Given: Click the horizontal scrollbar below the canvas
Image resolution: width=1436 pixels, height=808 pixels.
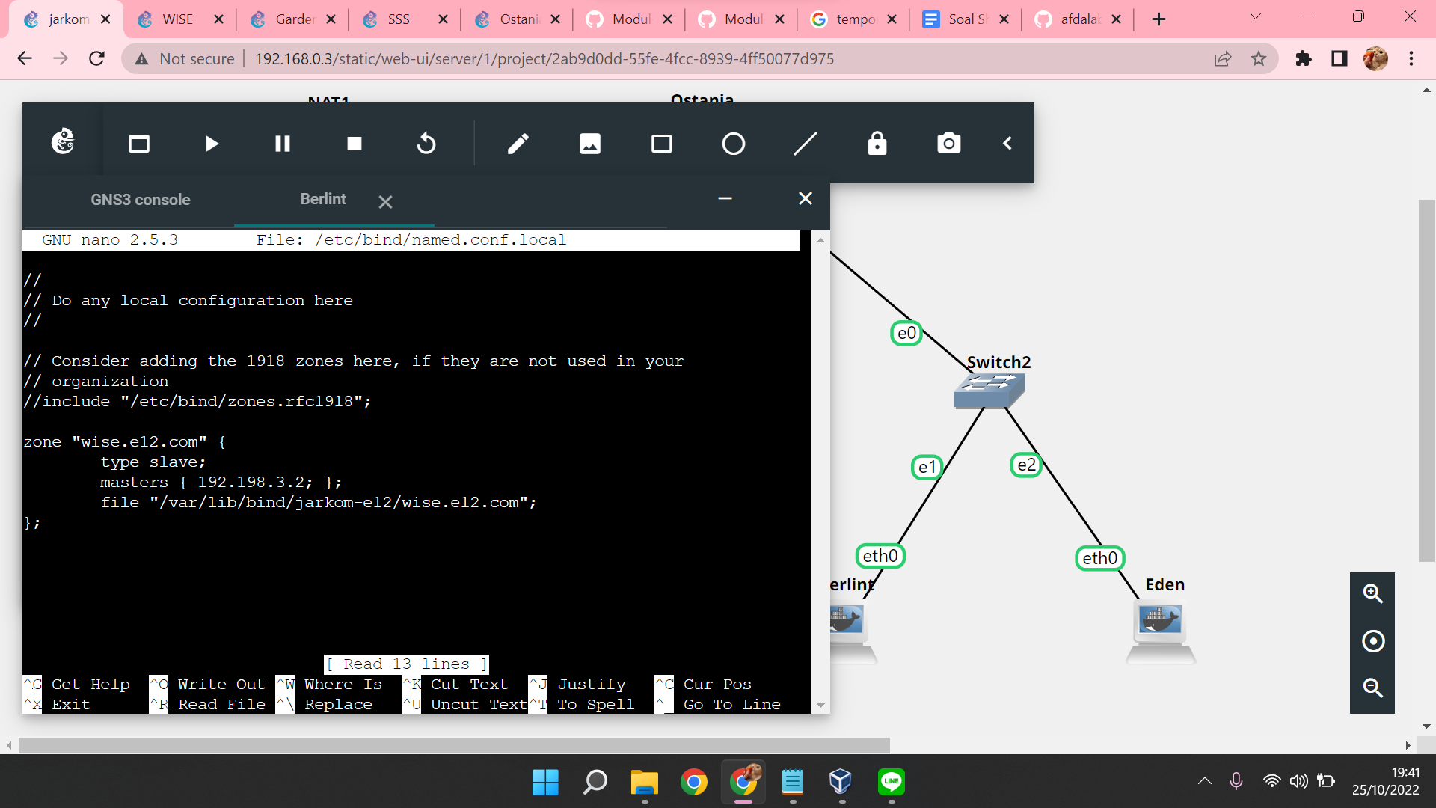Looking at the screenshot, I should (x=449, y=745).
